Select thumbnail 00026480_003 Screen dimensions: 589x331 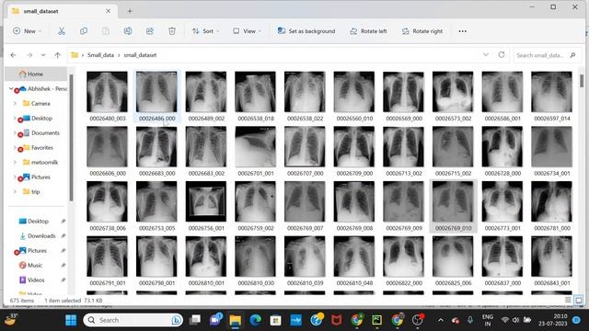click(x=107, y=92)
